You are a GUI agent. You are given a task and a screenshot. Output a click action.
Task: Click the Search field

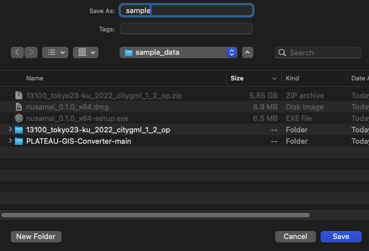click(x=323, y=52)
